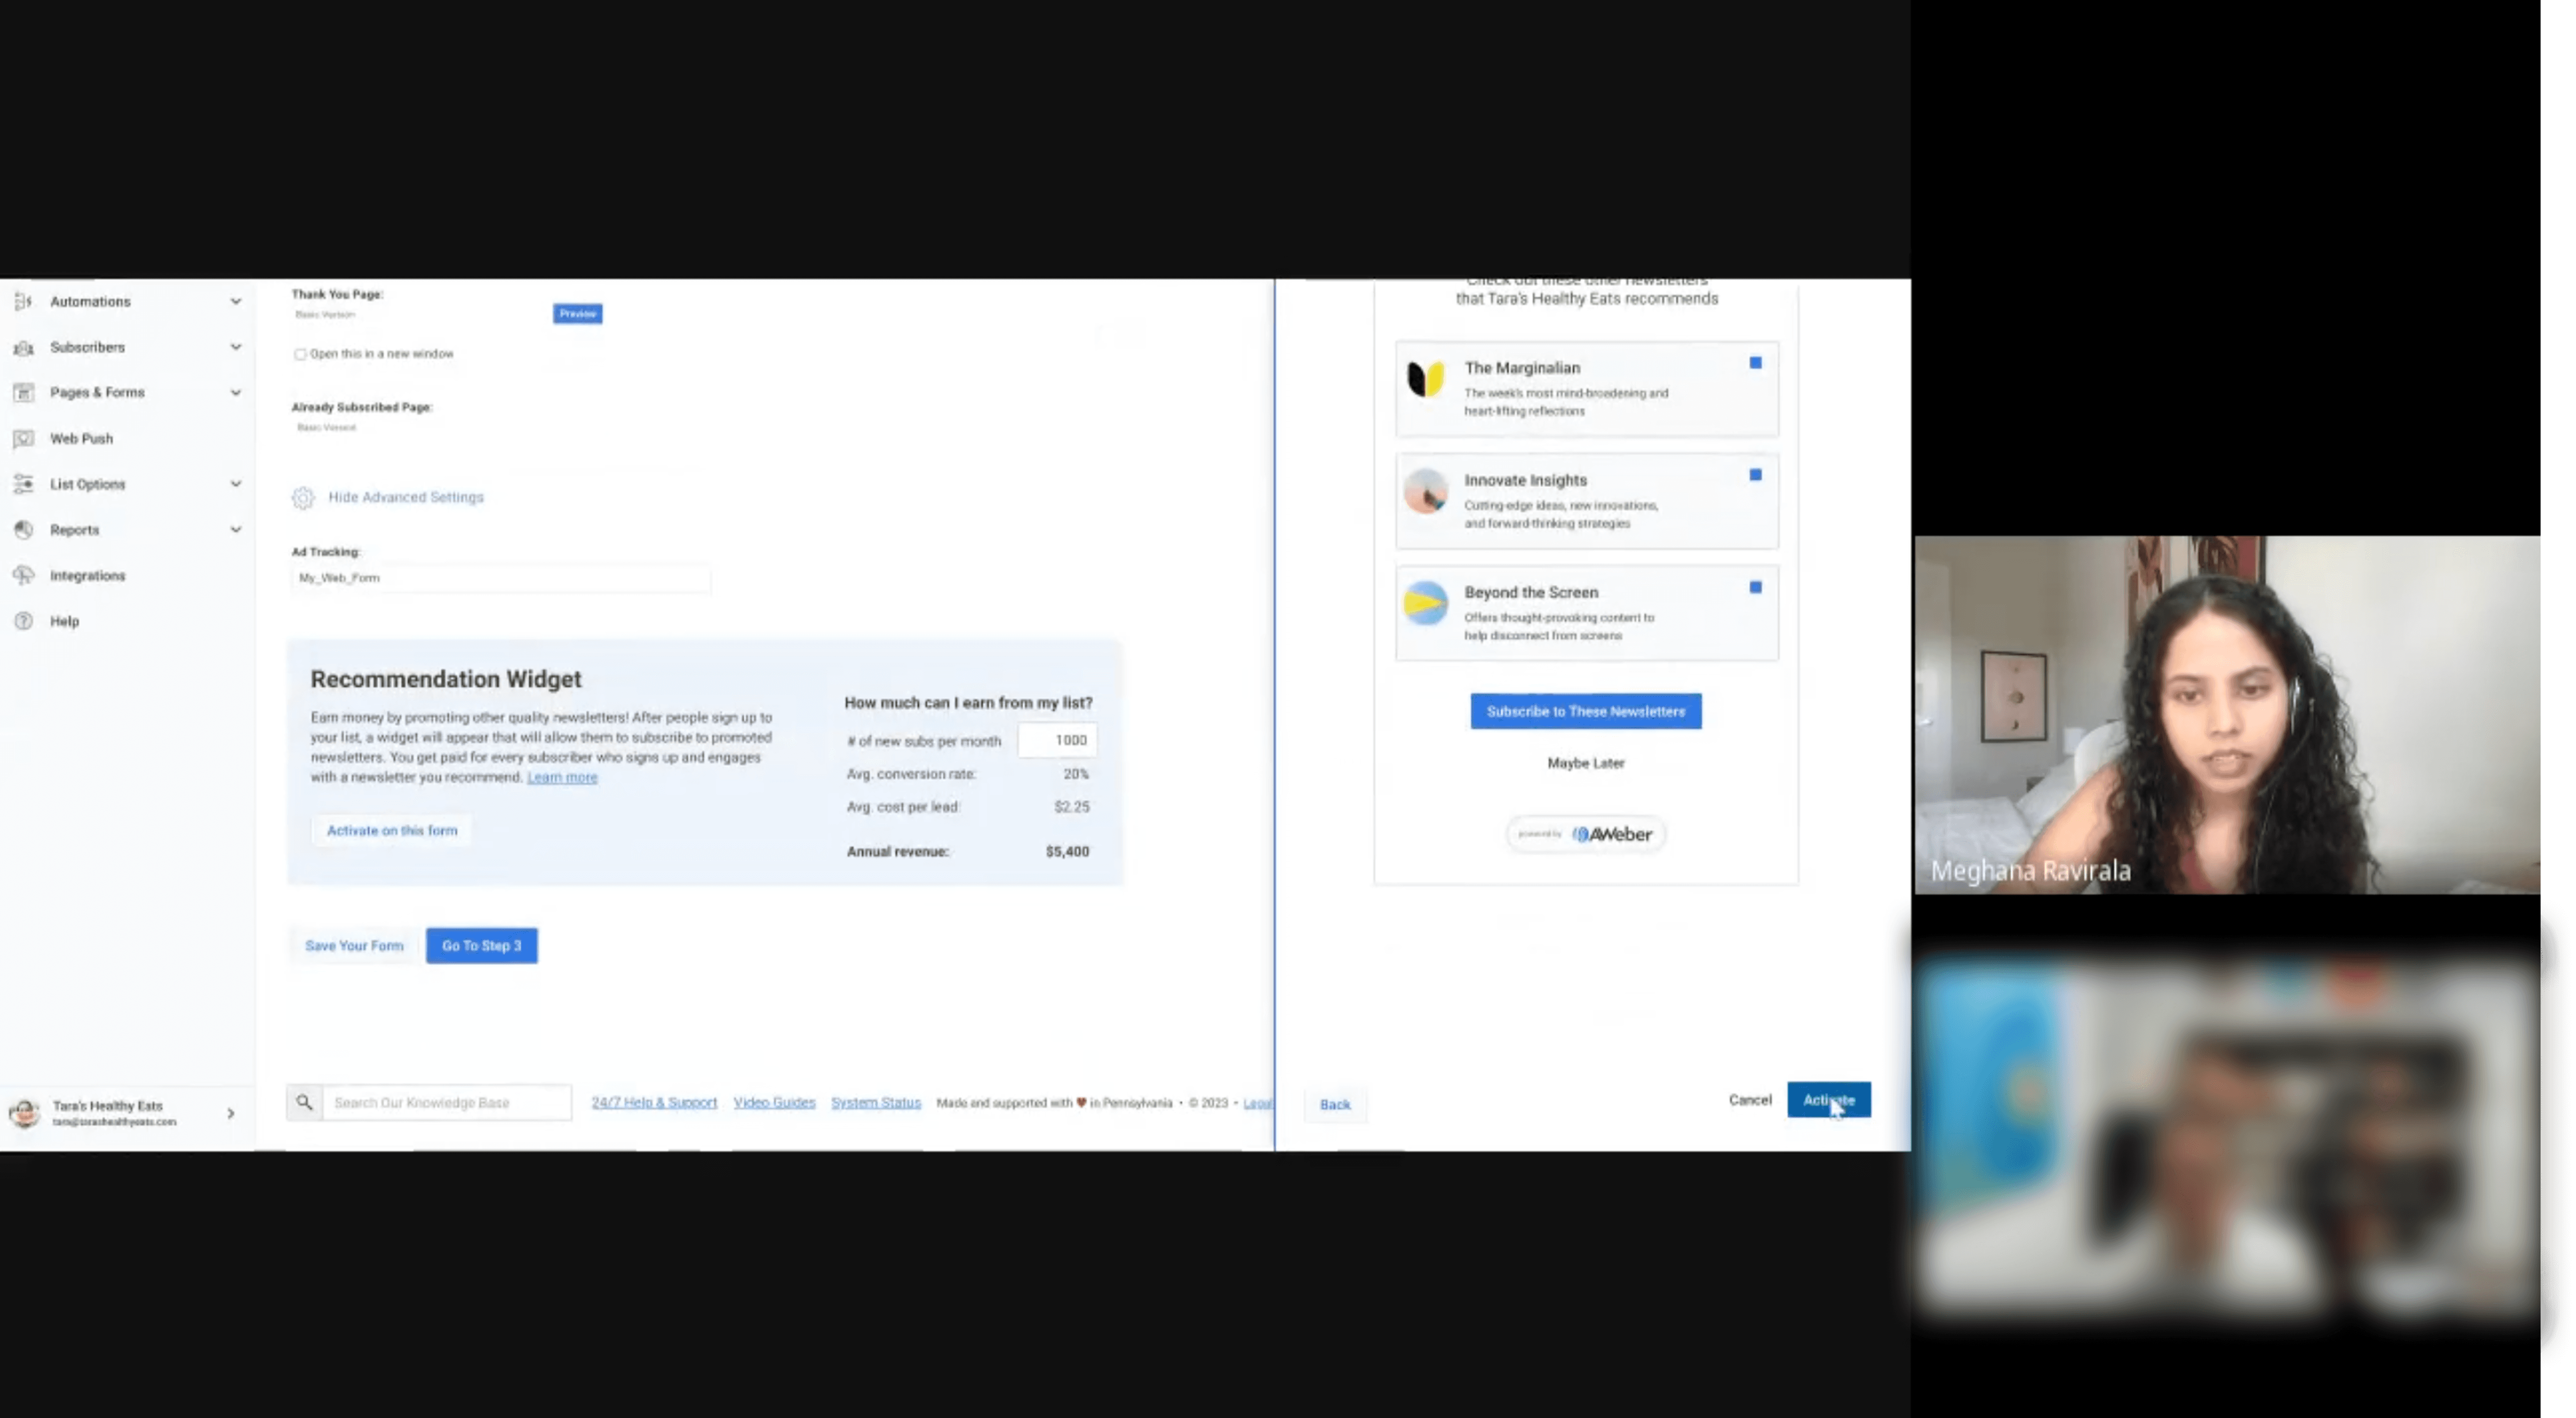The height and width of the screenshot is (1418, 2576).
Task: Collapse settings via Hide Advanced Settings
Action: click(405, 497)
